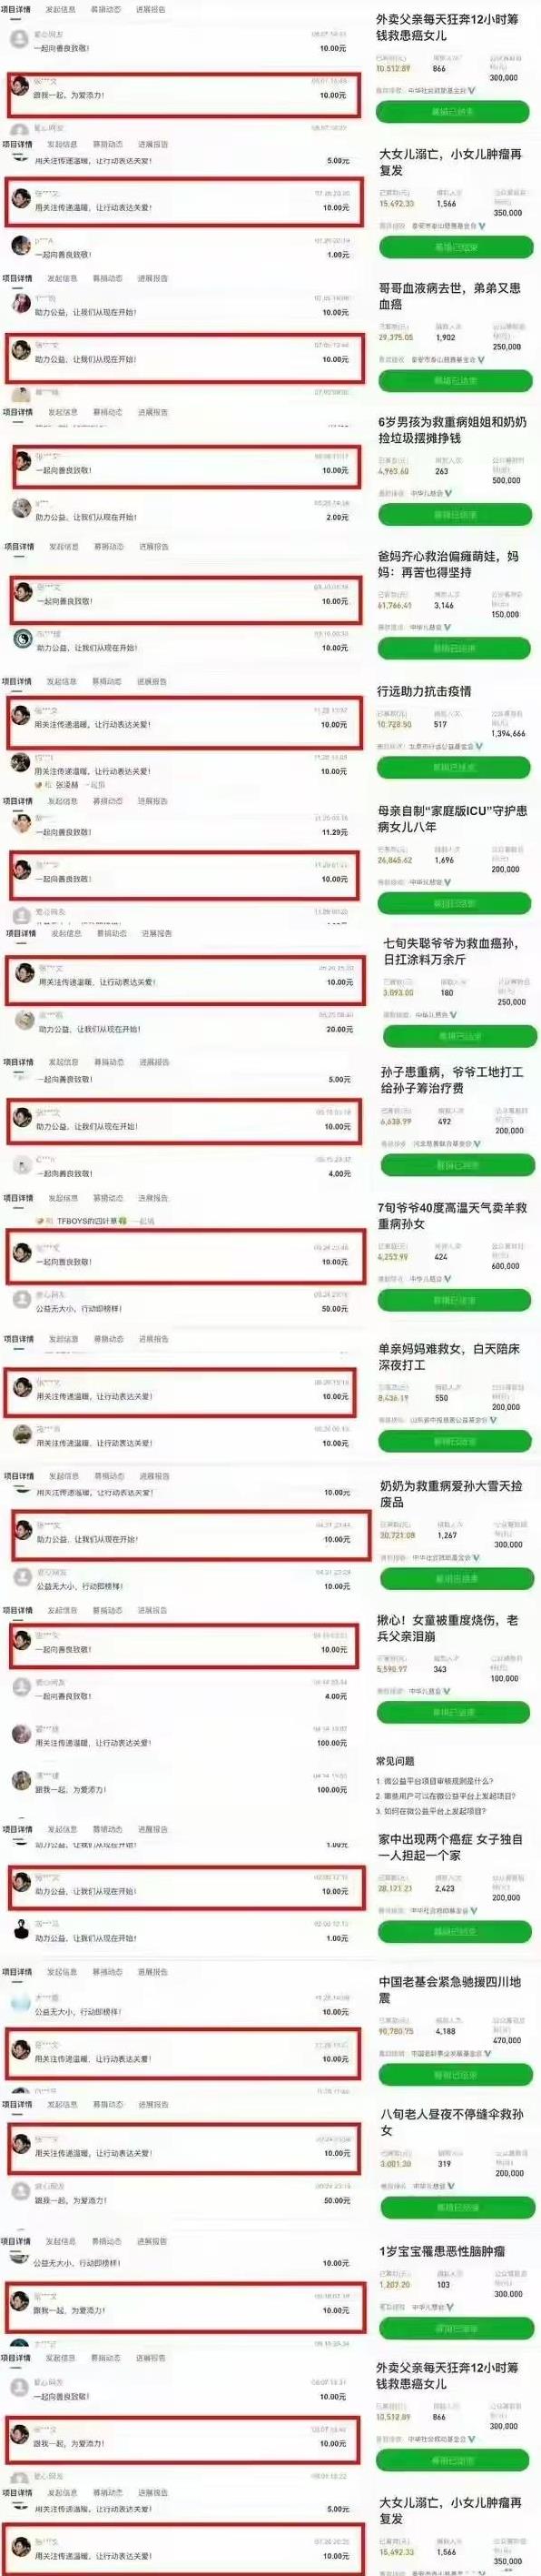The height and width of the screenshot is (2576, 541).
Task: Click green 募捐已结束 button under 行远助力抗击疫情
Action: click(454, 768)
